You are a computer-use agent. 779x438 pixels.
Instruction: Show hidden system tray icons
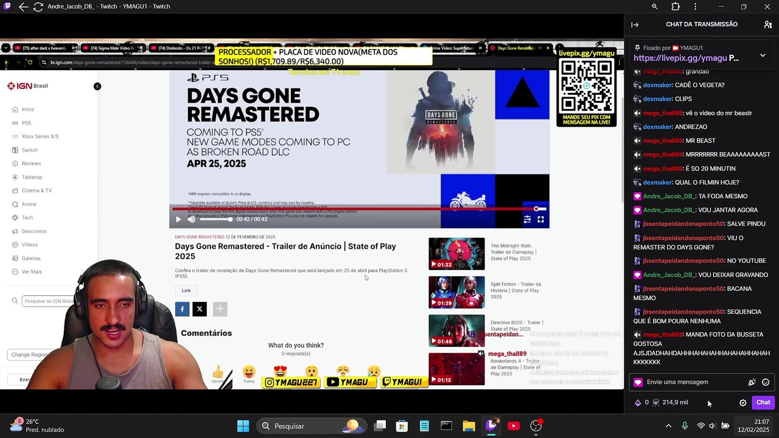[668, 426]
